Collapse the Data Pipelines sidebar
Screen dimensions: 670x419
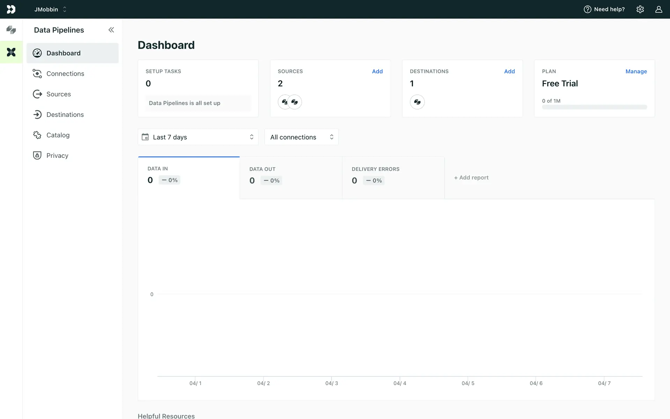tap(111, 30)
